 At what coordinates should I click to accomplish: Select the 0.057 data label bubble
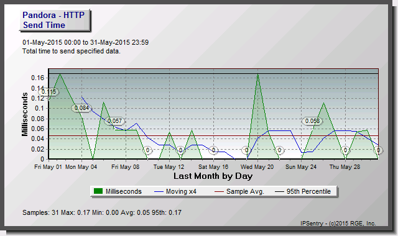click(x=114, y=121)
